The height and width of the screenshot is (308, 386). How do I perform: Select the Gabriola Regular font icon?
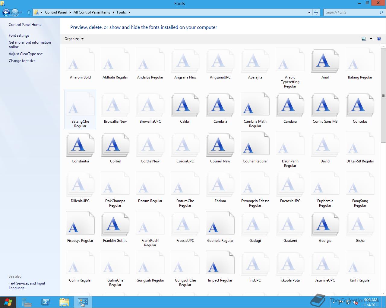220,223
